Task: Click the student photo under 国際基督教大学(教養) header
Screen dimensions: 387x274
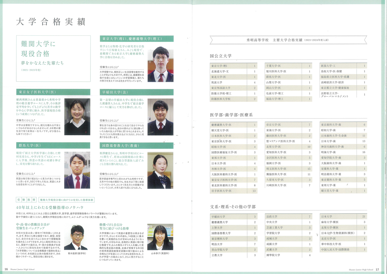Action: click(x=161, y=170)
